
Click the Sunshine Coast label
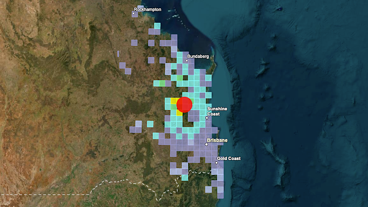click(217, 111)
